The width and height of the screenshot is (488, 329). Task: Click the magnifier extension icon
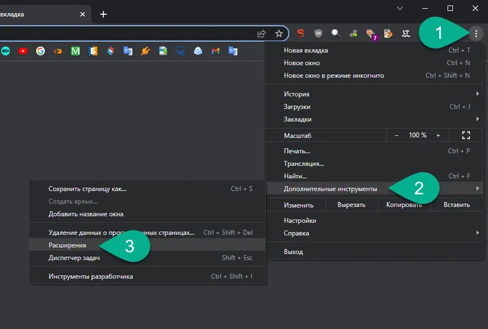[336, 34]
